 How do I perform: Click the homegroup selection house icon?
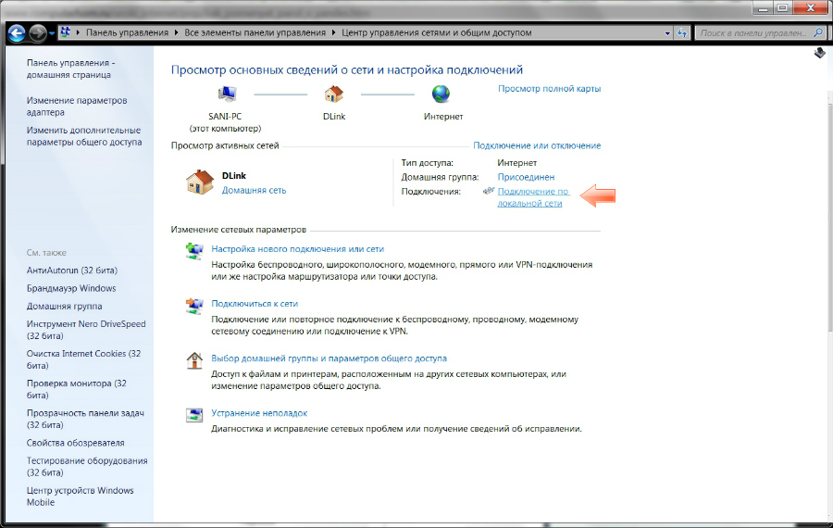pos(194,360)
